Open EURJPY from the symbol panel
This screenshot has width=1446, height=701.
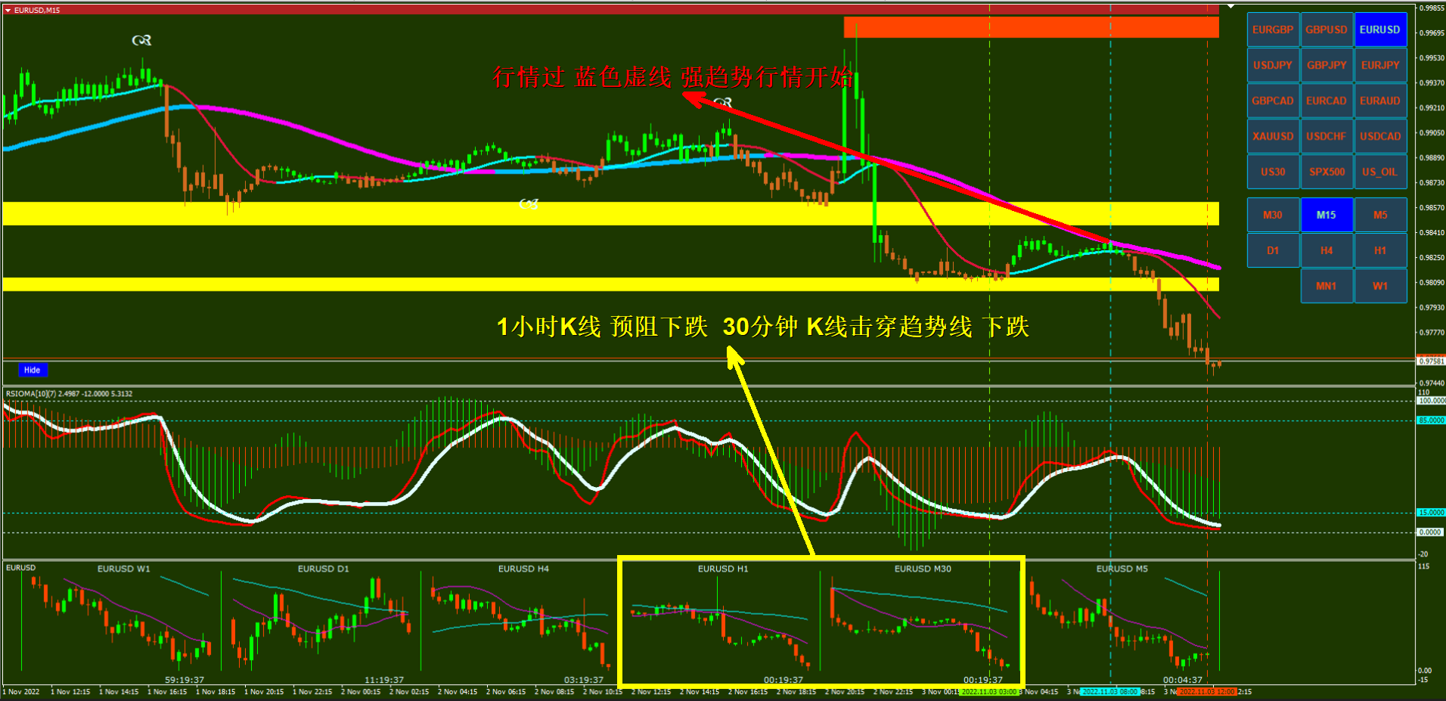[1380, 65]
